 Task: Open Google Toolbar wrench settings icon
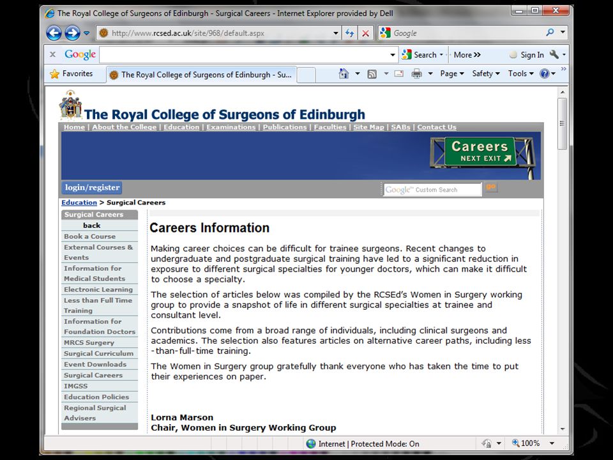(554, 54)
